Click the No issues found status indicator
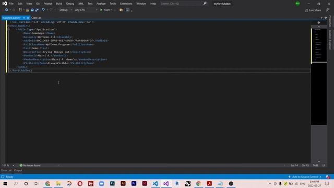 click(x=30, y=165)
